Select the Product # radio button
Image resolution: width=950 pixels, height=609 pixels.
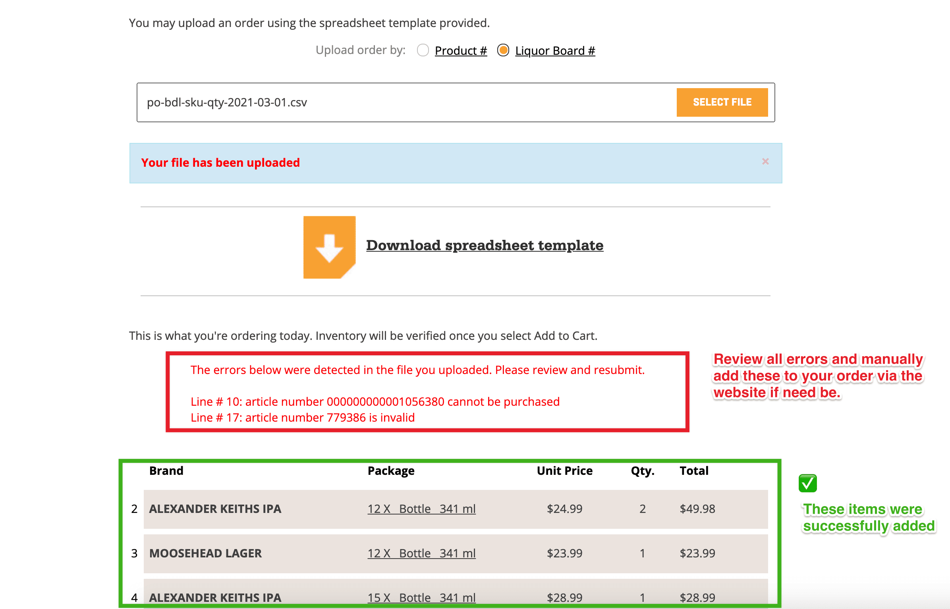(423, 50)
